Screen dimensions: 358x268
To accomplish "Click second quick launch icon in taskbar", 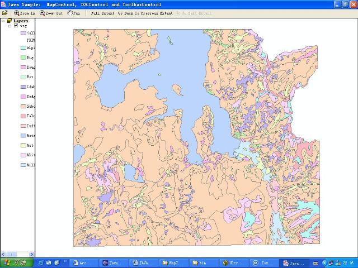I will (x=49, y=263).
